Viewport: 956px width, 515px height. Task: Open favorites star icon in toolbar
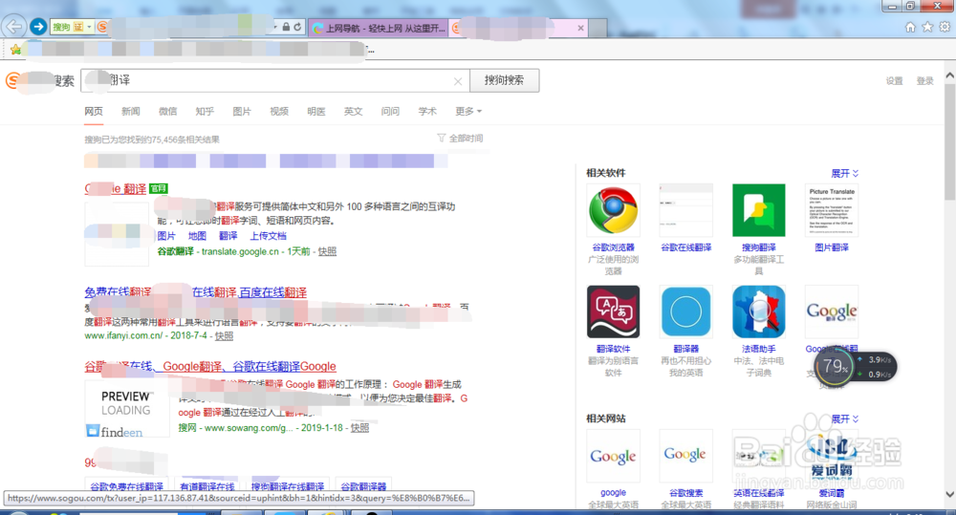(x=927, y=27)
